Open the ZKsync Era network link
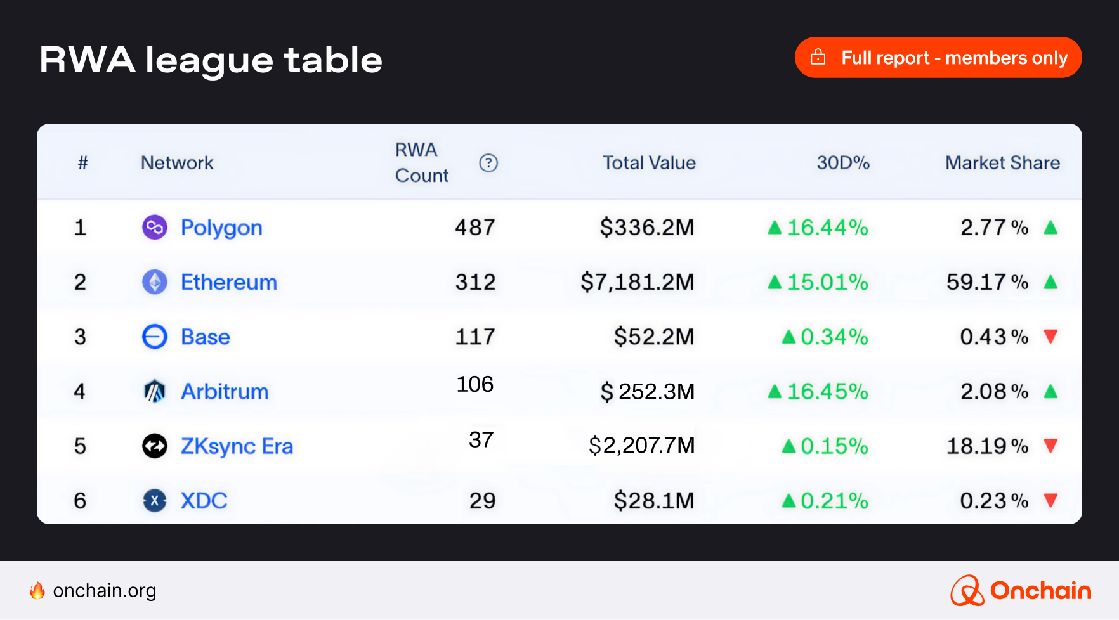 click(237, 446)
